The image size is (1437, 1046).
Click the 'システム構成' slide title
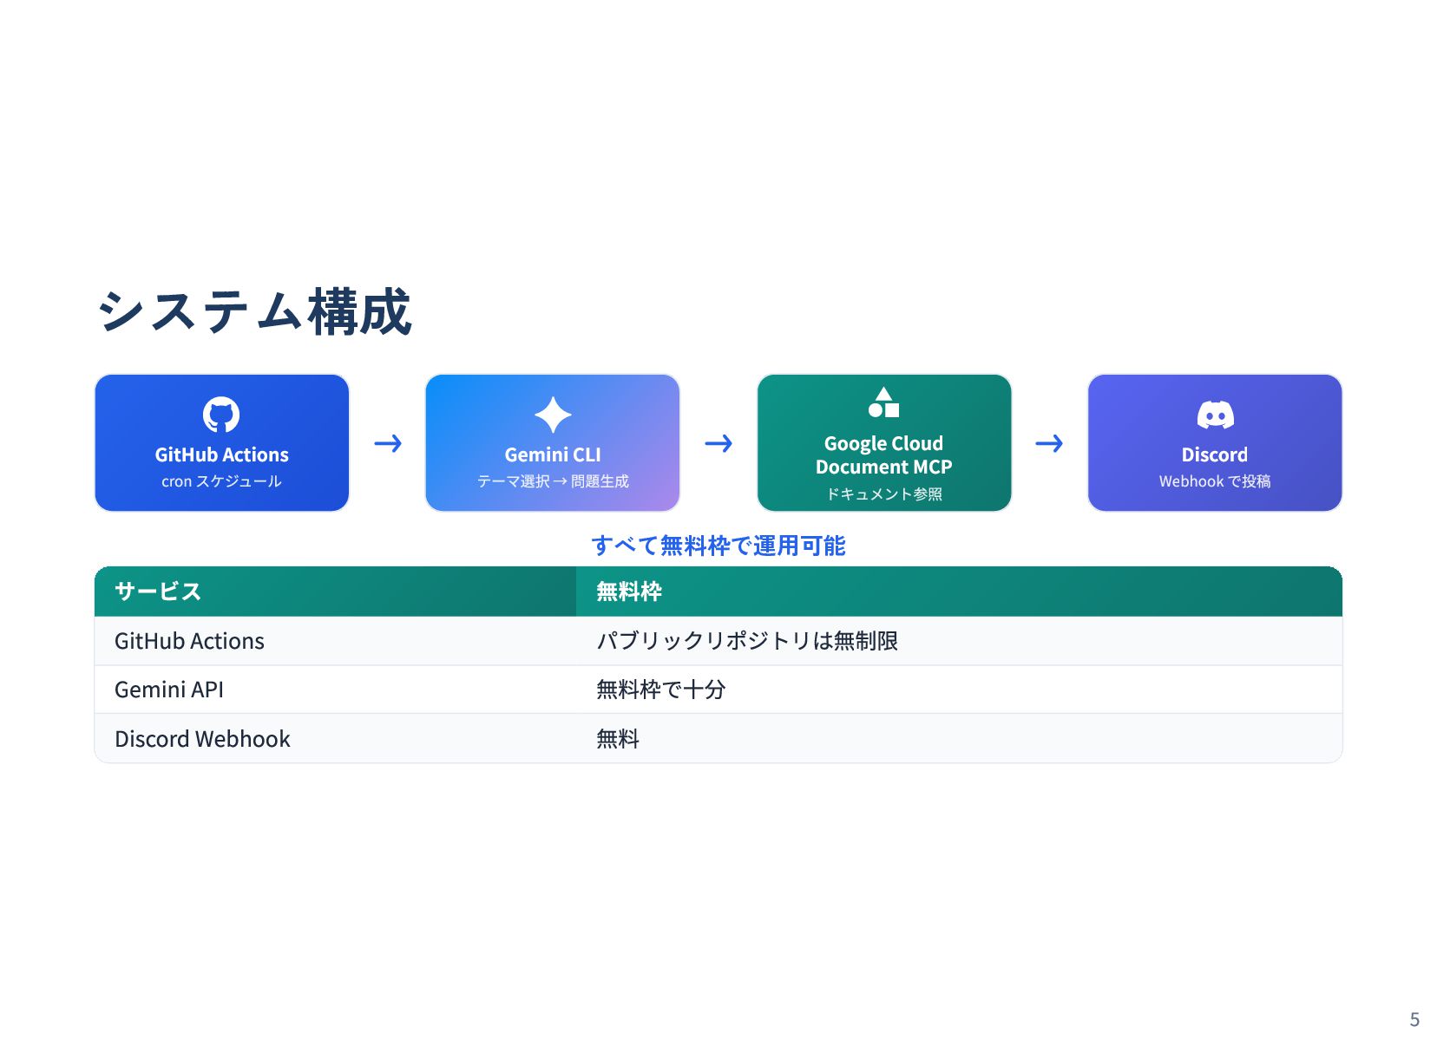(x=254, y=312)
